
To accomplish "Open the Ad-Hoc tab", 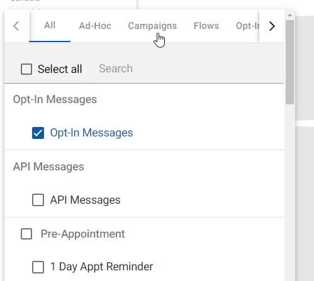I will pyautogui.click(x=95, y=26).
